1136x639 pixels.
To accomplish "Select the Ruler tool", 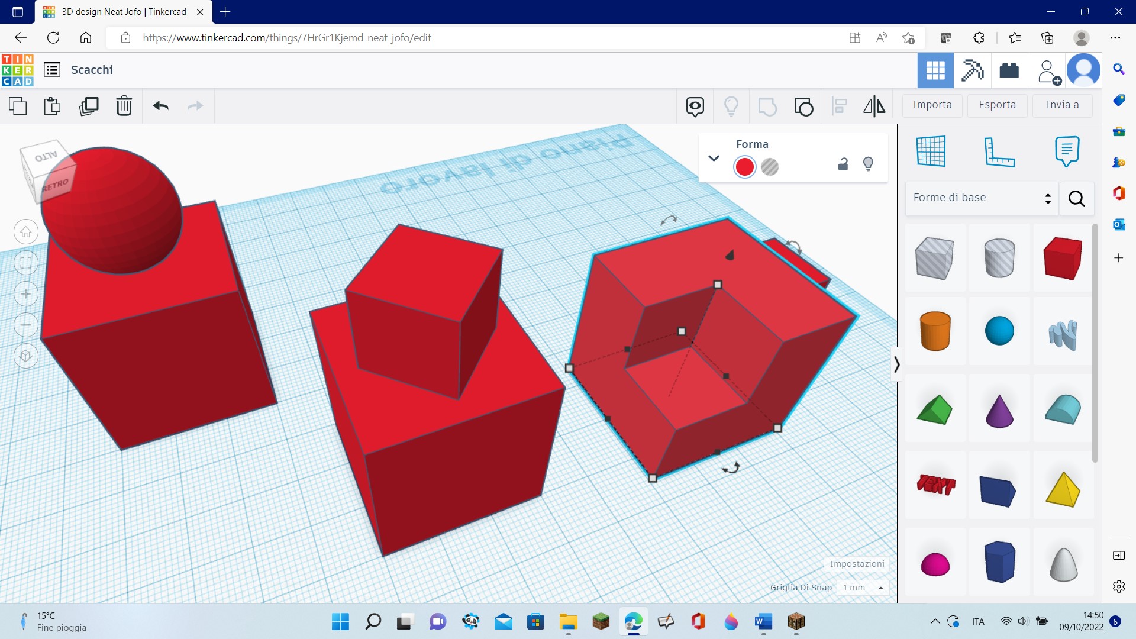I will 999,151.
